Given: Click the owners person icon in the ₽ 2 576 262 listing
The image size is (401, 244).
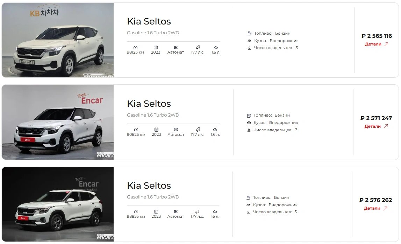Looking at the screenshot, I should [x=248, y=212].
